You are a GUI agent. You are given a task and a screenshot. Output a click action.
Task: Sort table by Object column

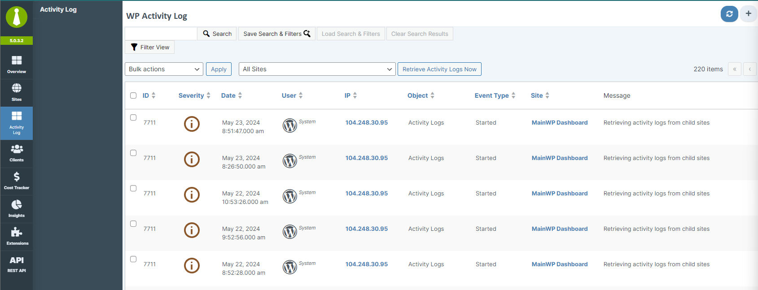pos(421,95)
